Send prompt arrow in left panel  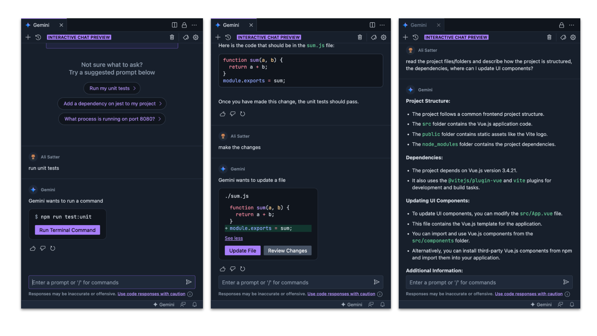tap(189, 282)
